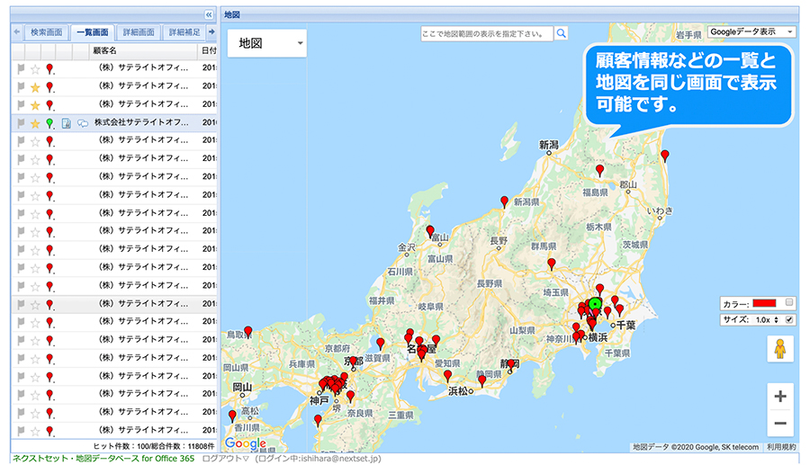Select the green pin over Tokyo
This screenshot has height=465, width=810.
(x=596, y=304)
